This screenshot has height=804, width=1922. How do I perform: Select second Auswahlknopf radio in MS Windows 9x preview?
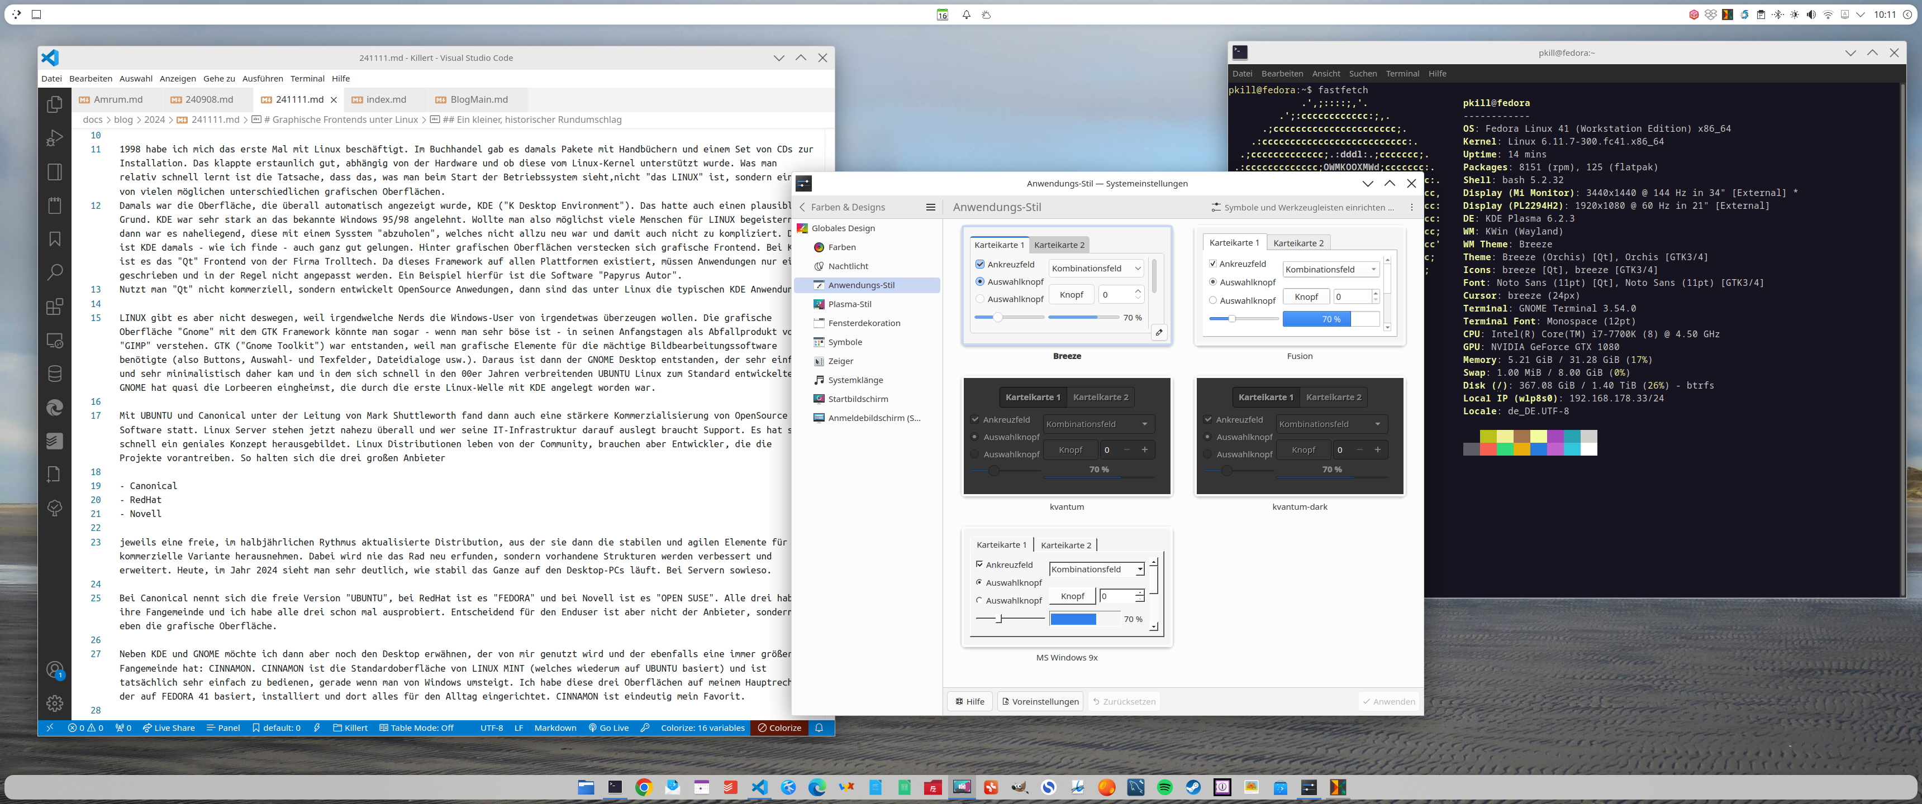point(979,600)
